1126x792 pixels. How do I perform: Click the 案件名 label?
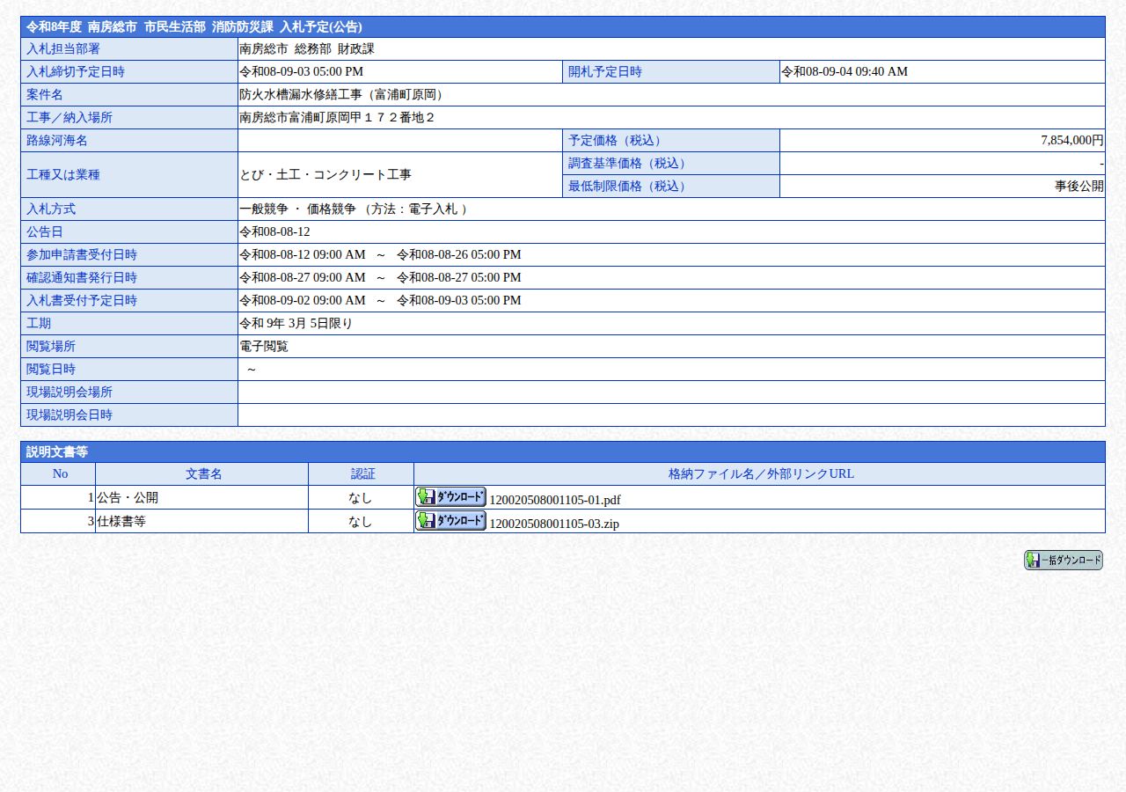[x=45, y=95]
